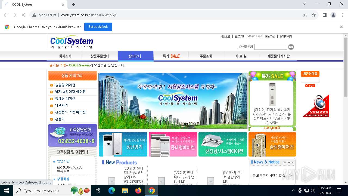Image resolution: width=348 pixels, height=196 pixels.
Task: Dismiss the default browser notification bar
Action: point(341,27)
